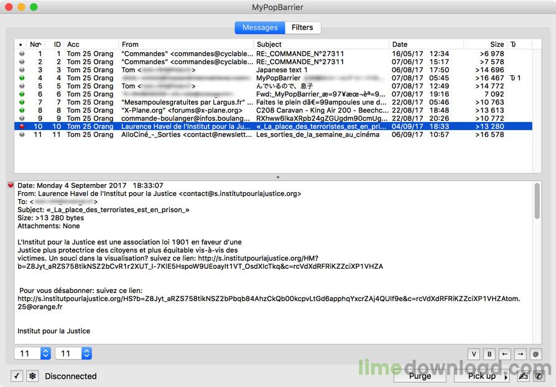This screenshot has width=556, height=387.
Task: Select the Les_sorties_de_la_semaine_au_cinéma subject
Action: (x=318, y=134)
